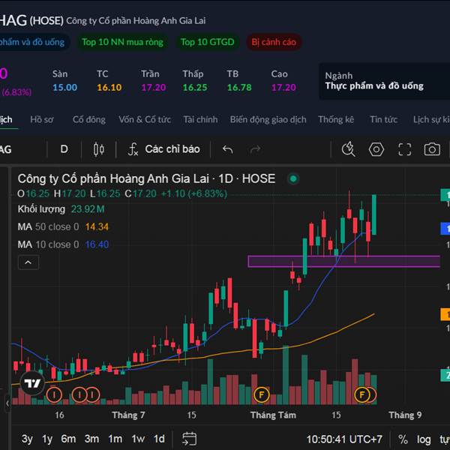Screen dimensions: 450x450
Task: Click the Khối lượng volume legend
Action: (x=61, y=209)
